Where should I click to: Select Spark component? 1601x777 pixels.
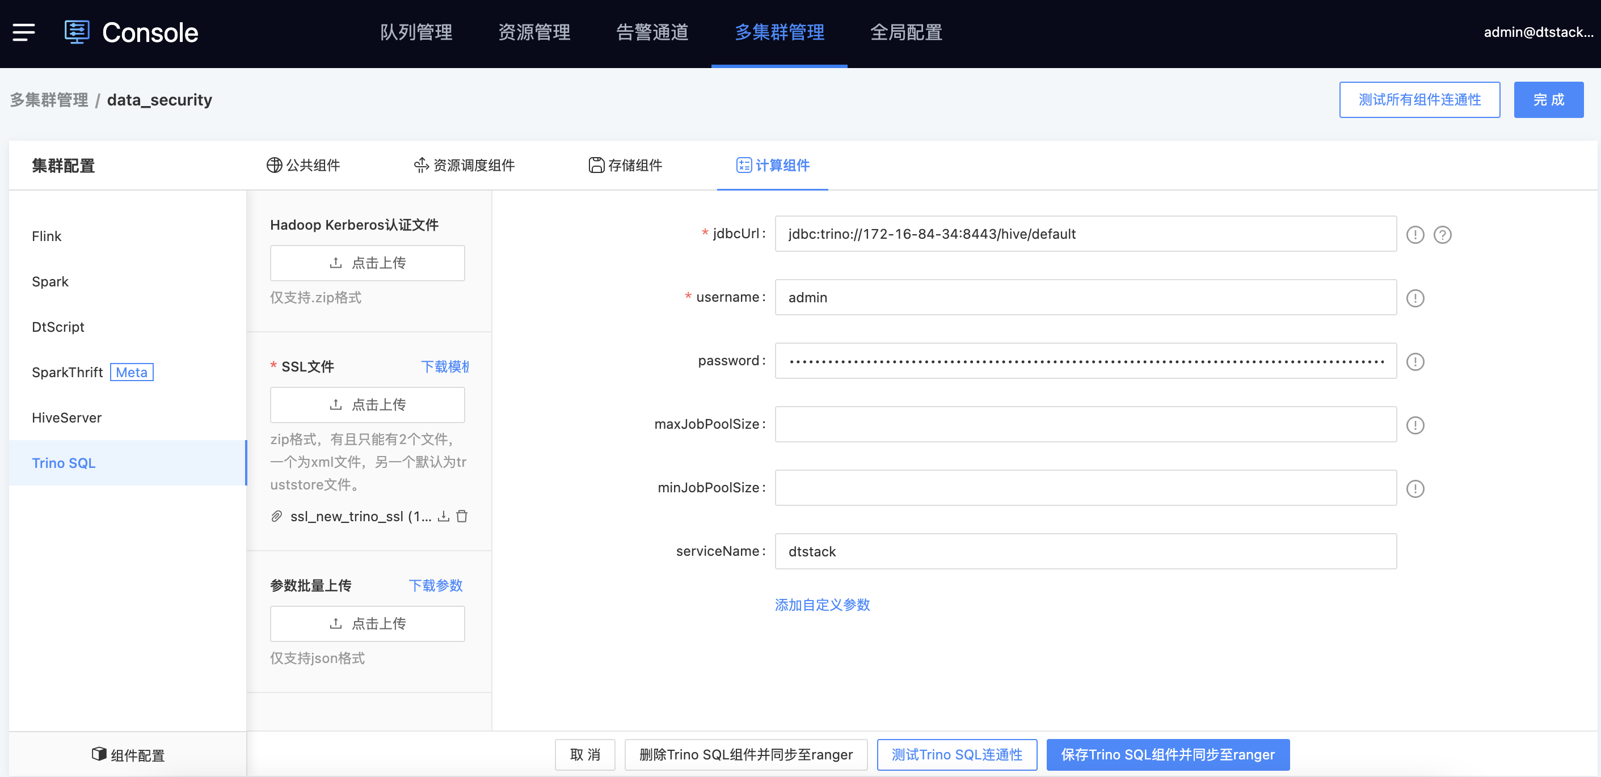click(x=128, y=281)
